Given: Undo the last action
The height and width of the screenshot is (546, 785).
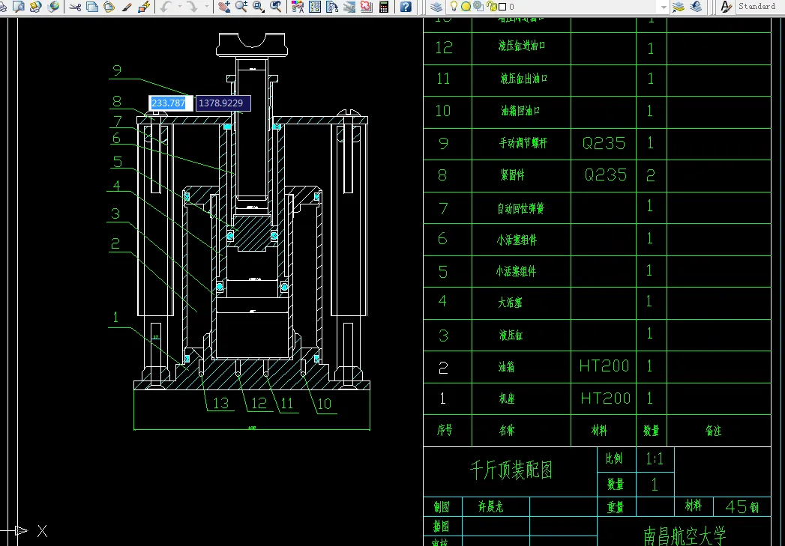Looking at the screenshot, I should pos(166,7).
